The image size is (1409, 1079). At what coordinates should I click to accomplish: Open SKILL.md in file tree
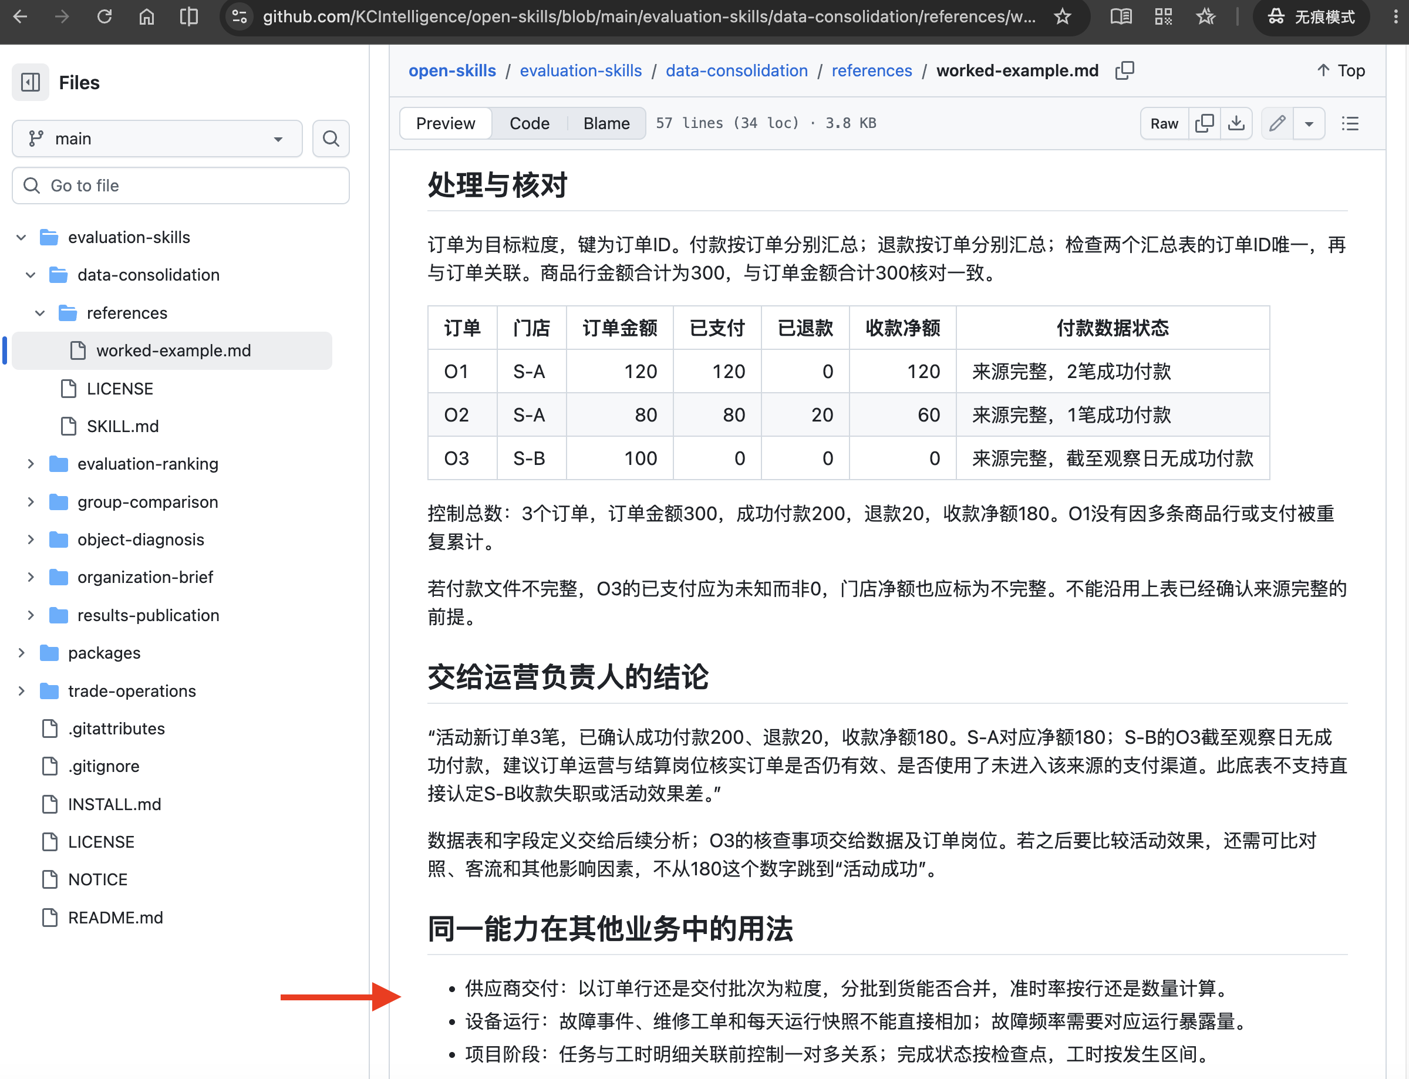(x=123, y=426)
